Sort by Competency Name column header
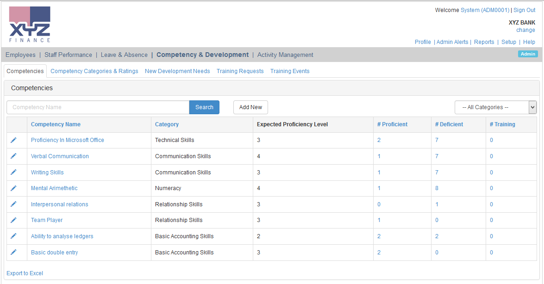Screen dimensions: 544x284 click(x=56, y=124)
